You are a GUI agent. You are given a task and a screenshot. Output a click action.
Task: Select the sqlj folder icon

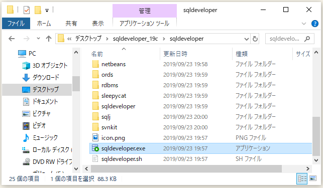(95, 117)
